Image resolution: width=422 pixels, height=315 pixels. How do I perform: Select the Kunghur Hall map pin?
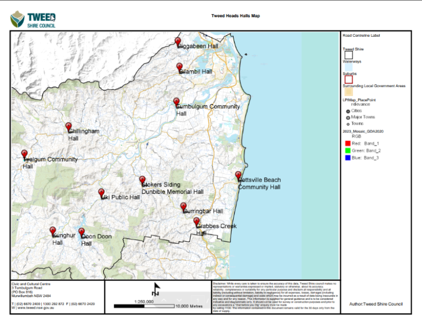point(53,231)
